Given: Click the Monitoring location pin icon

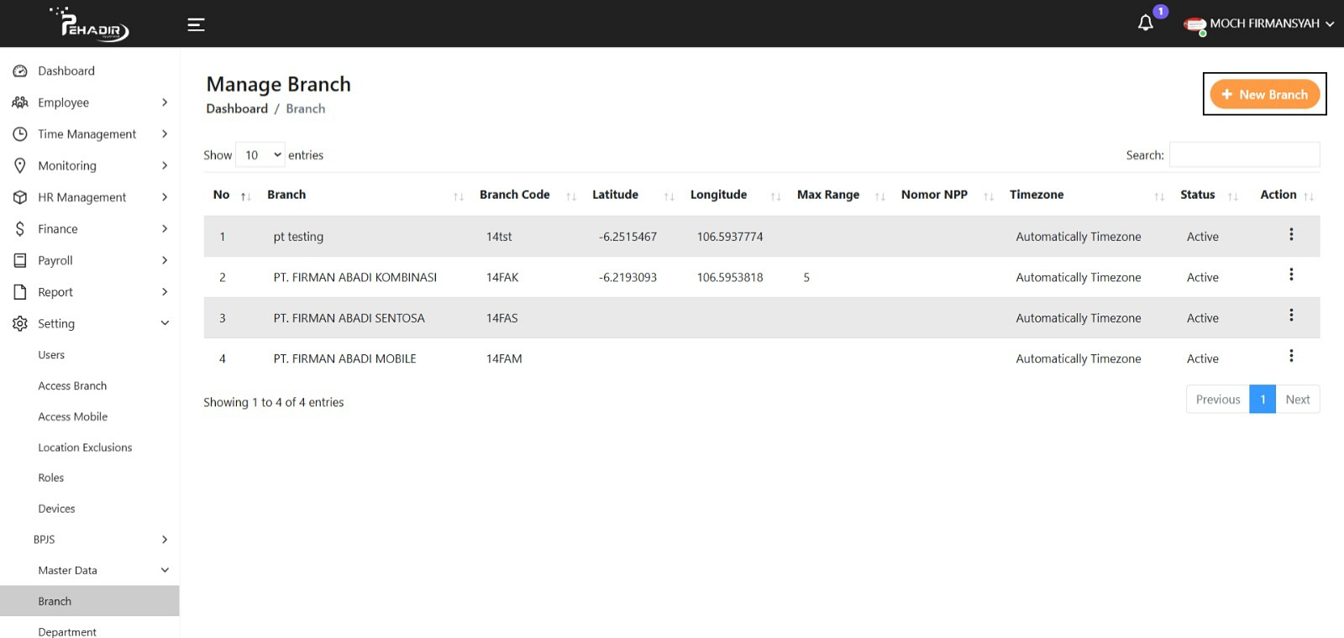Looking at the screenshot, I should click(x=20, y=165).
